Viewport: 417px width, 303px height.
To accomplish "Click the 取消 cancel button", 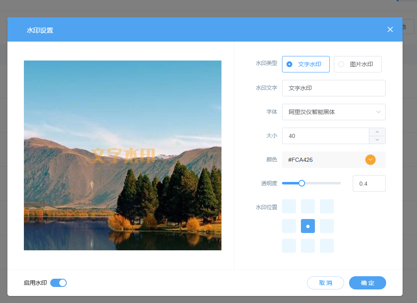I will tap(325, 283).
